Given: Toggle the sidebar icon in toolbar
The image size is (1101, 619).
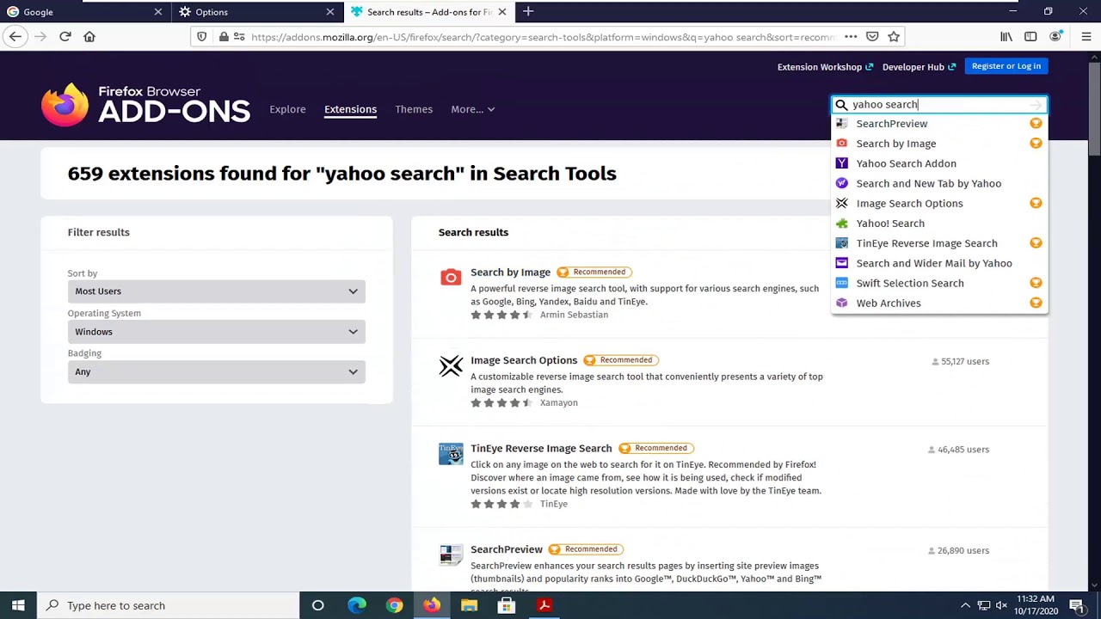Looking at the screenshot, I should pyautogui.click(x=1030, y=37).
